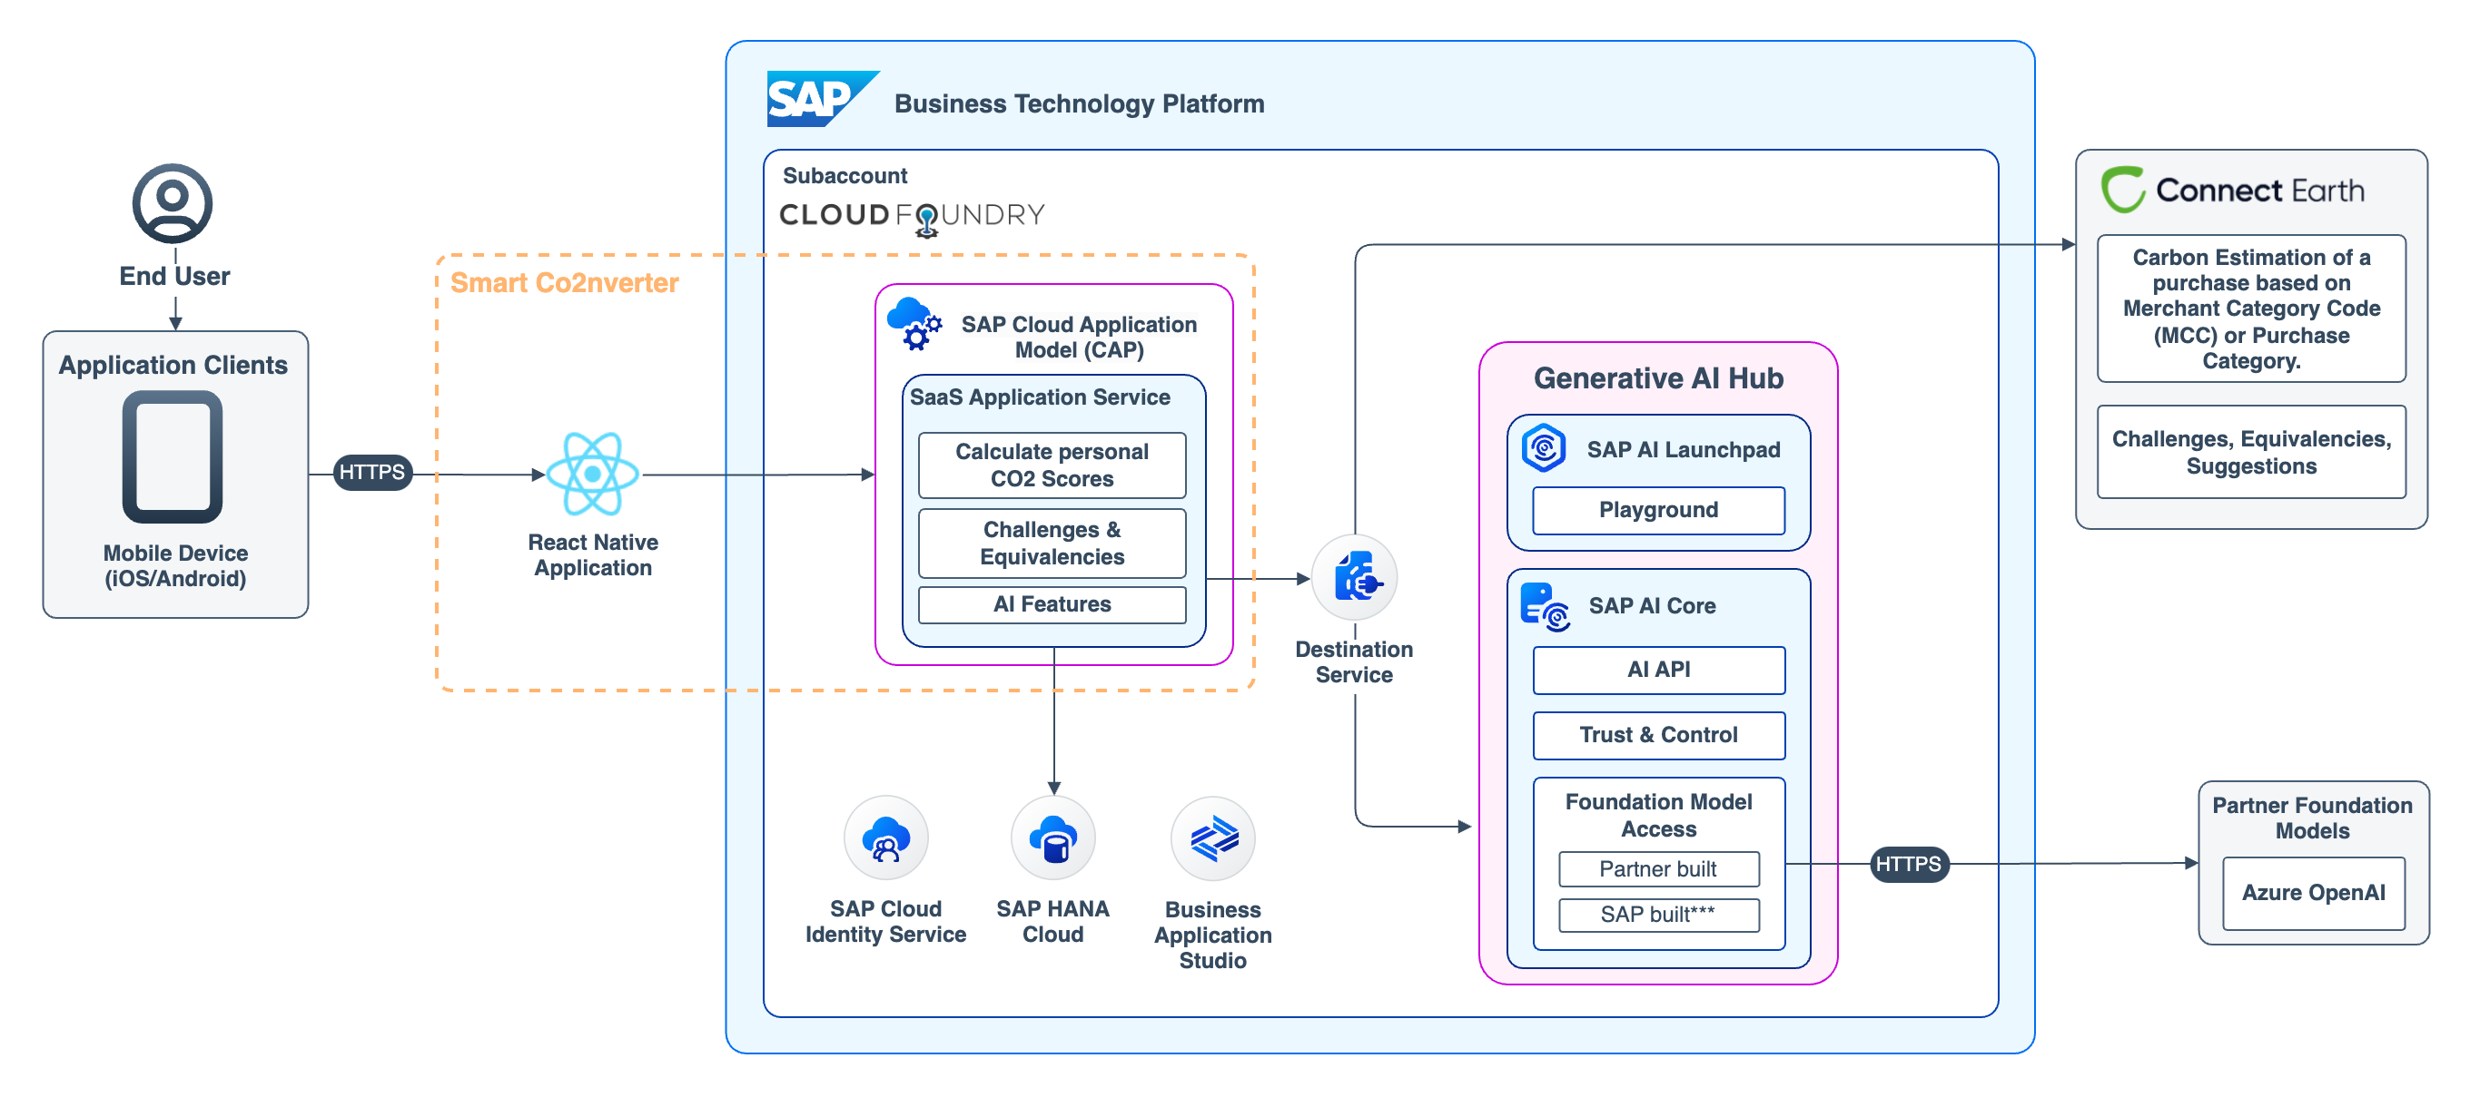Image resolution: width=2470 pixels, height=1107 pixels.
Task: Click the SaaS Application Service heading
Action: click(1040, 397)
